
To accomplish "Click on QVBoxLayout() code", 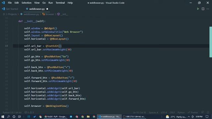I will (53, 35).
